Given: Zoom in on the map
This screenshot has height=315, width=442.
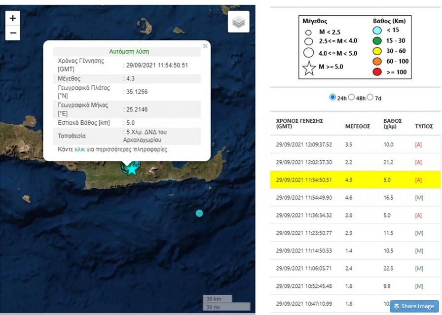Looking at the screenshot, I should (x=13, y=18).
